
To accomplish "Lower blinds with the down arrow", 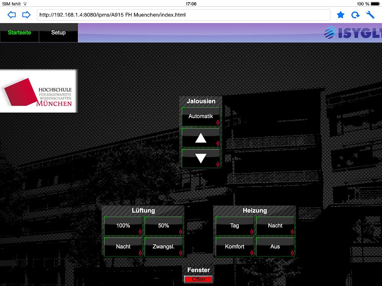I will [x=201, y=158].
